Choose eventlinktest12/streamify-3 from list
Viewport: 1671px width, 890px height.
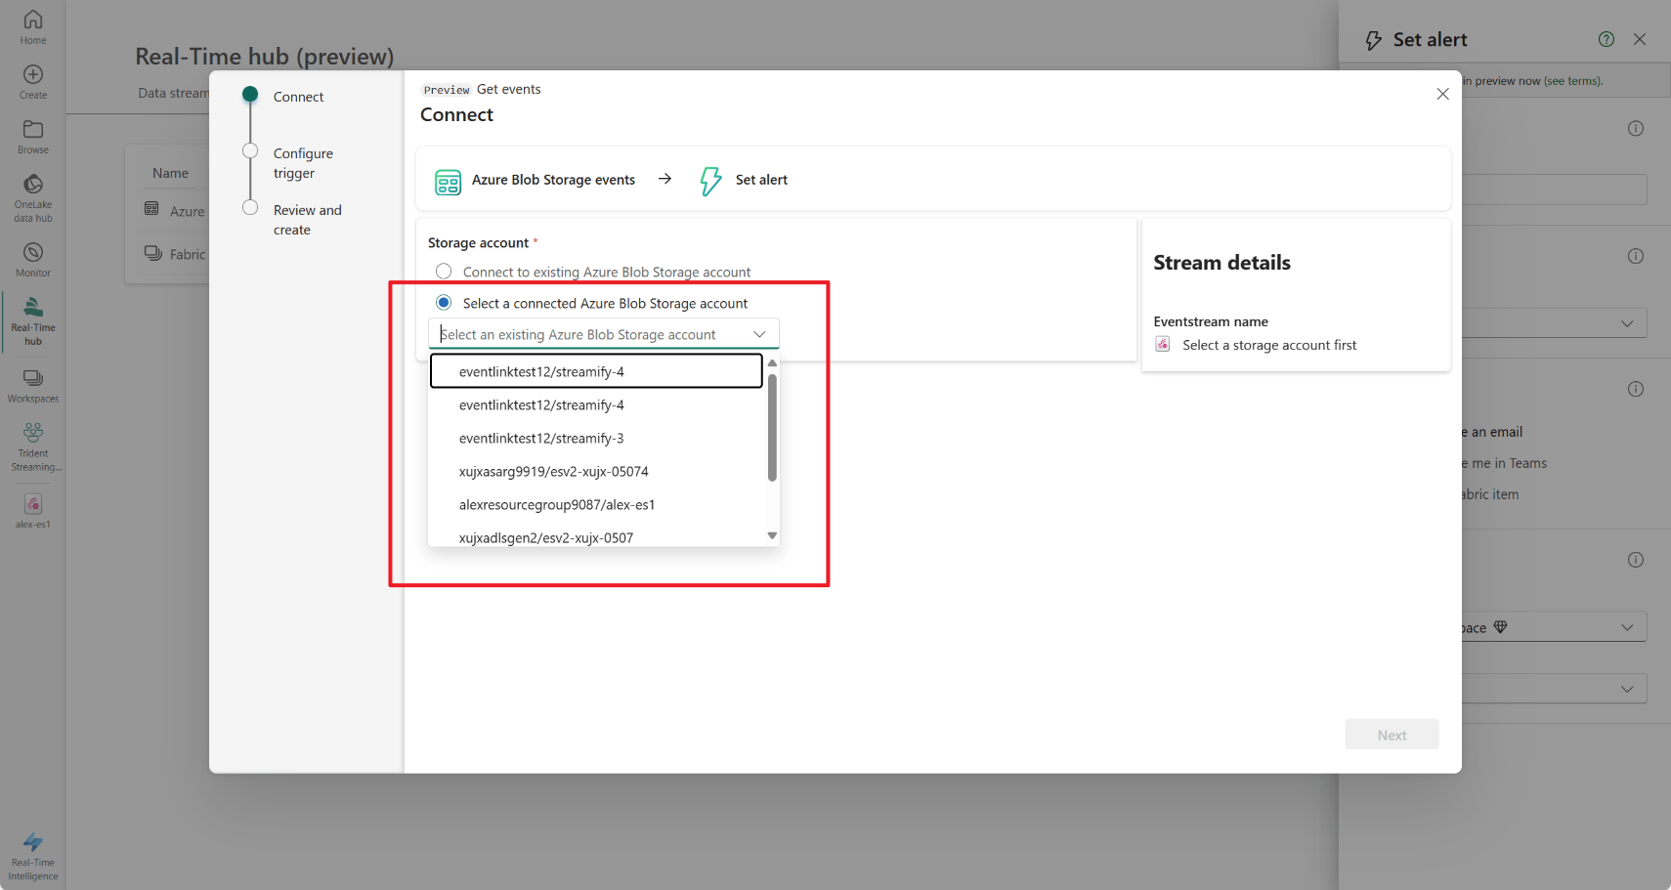click(596, 438)
